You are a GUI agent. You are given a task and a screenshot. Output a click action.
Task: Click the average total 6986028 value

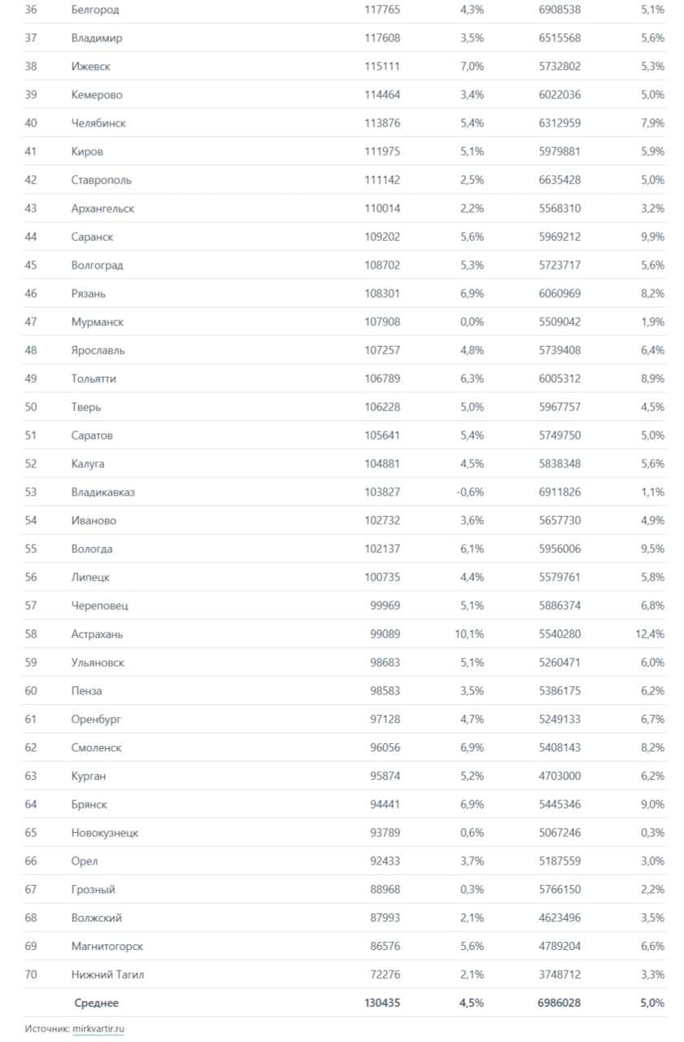559,1003
